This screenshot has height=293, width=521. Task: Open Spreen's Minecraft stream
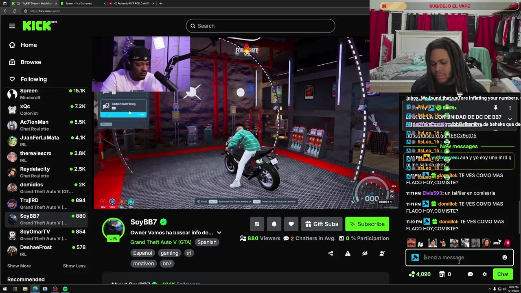point(47,94)
